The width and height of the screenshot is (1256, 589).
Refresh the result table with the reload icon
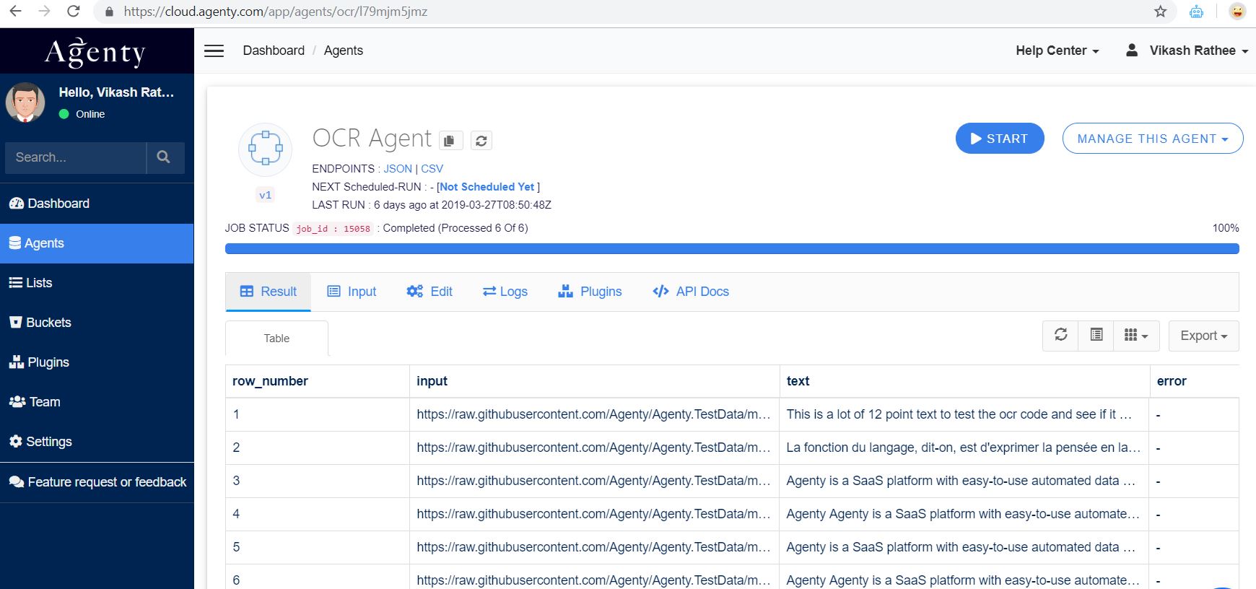pos(1060,335)
